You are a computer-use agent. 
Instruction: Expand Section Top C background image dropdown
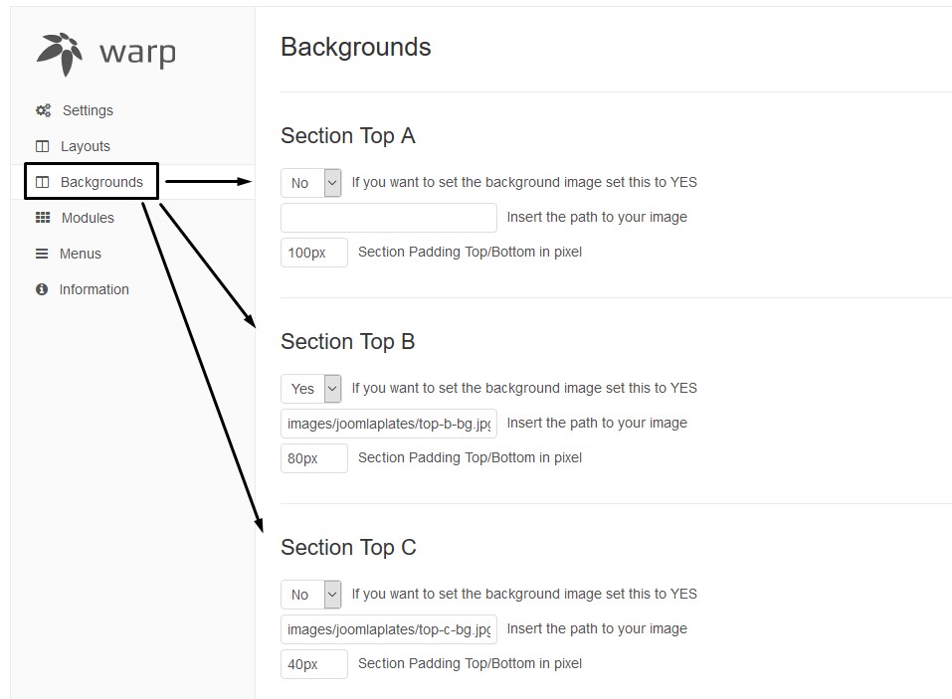click(x=310, y=594)
